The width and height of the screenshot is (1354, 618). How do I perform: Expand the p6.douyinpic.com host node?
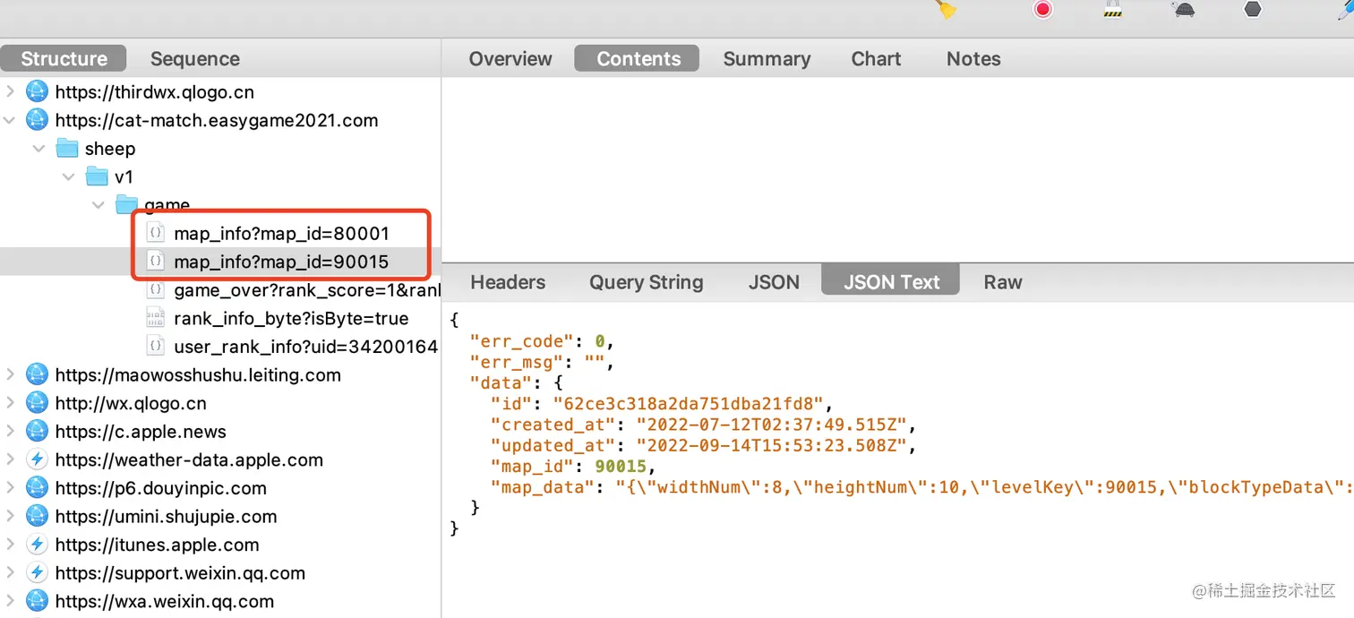(x=10, y=488)
